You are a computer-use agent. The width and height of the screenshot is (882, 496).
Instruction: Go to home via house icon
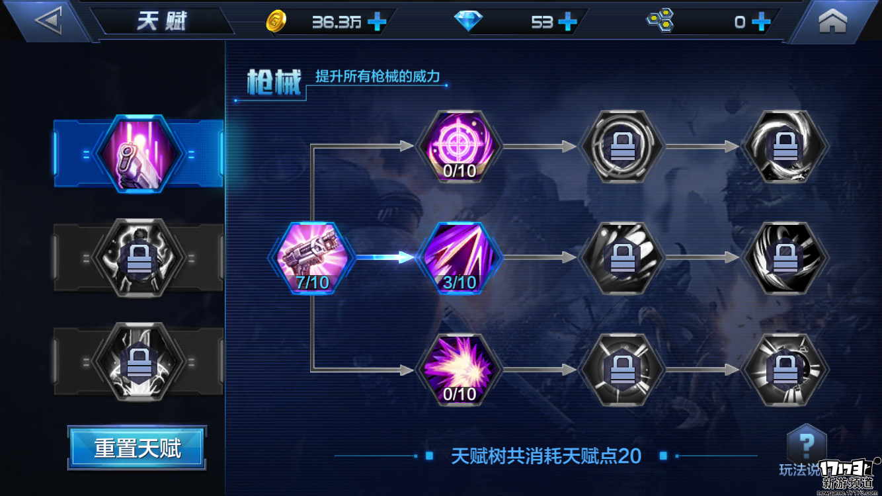pos(832,22)
